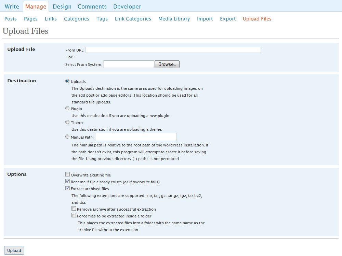Image resolution: width=342 pixels, height=256 pixels.
Task: Enable Force files to be extracted inside folder
Action: pyautogui.click(x=74, y=215)
